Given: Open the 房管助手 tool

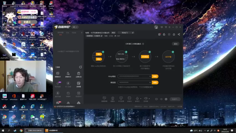Looking at the screenshot, I should coord(68,75).
